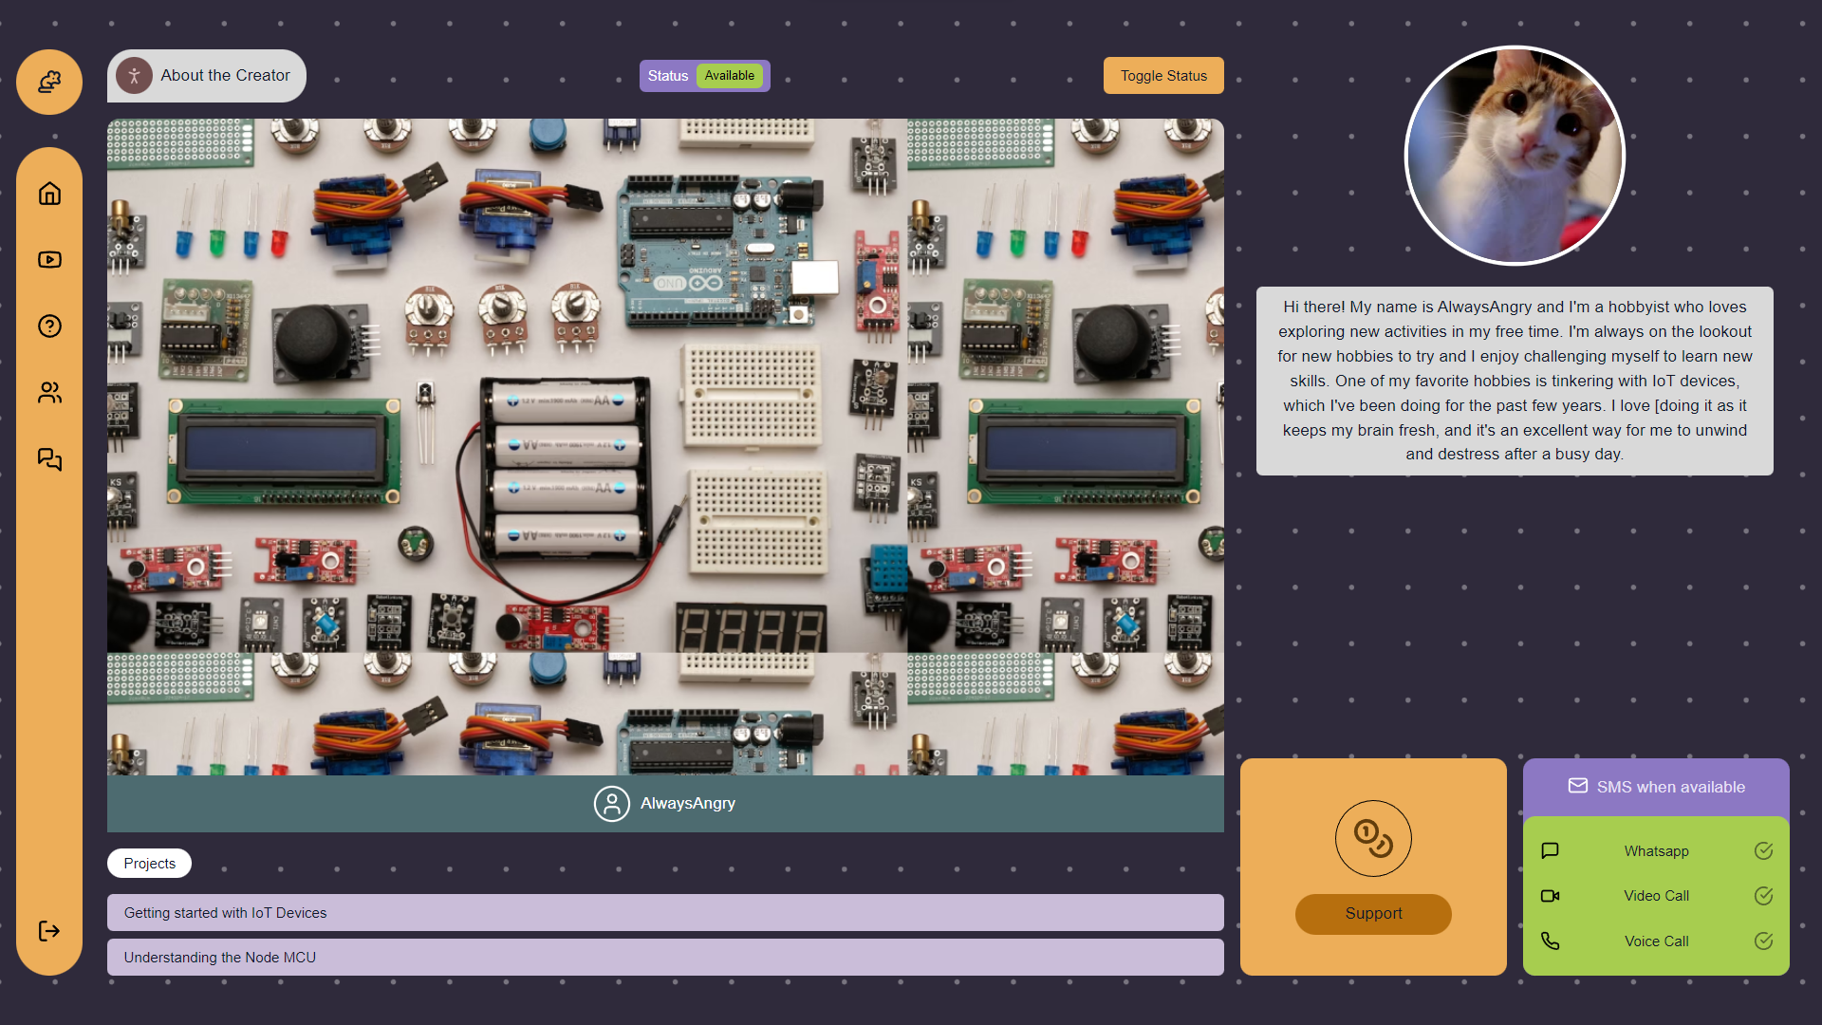The image size is (1822, 1025).
Task: Toggle the Whatsapp check mark
Action: point(1763,851)
